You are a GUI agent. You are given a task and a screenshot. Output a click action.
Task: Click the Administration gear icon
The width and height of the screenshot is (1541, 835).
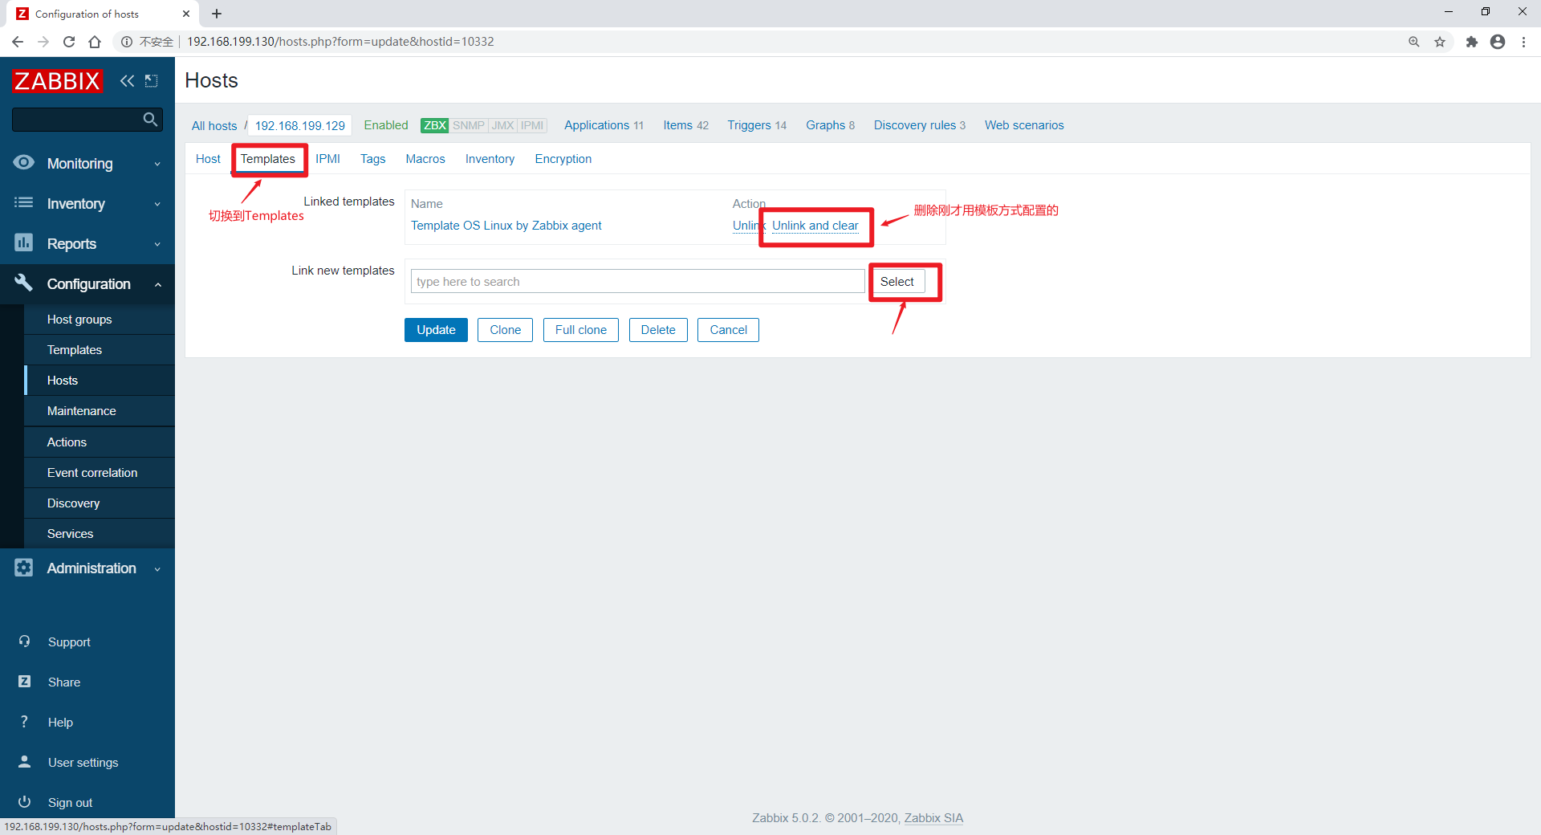click(x=24, y=568)
